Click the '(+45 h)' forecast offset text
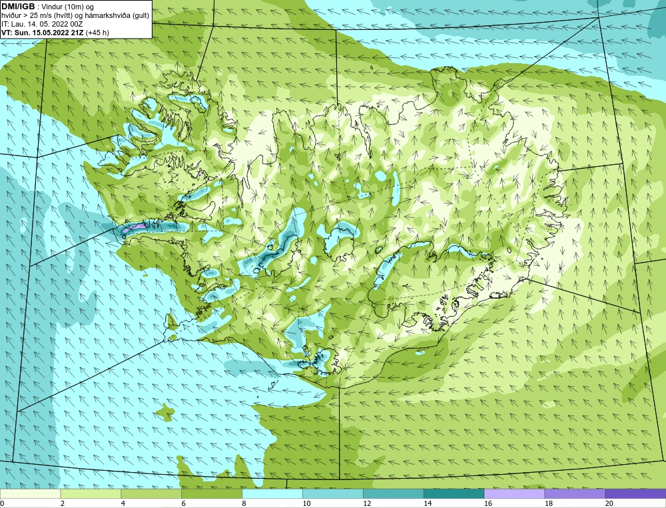The height and width of the screenshot is (508, 666). click(97, 33)
